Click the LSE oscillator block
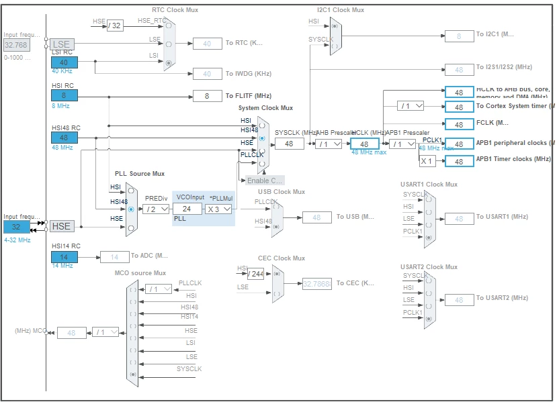 coord(62,44)
